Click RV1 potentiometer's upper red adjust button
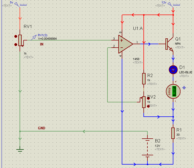 tap(16, 36)
